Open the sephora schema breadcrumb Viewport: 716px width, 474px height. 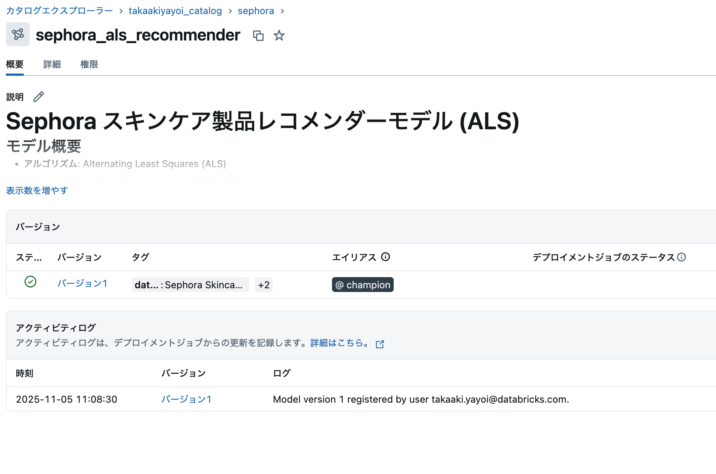pos(256,11)
